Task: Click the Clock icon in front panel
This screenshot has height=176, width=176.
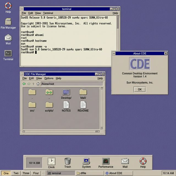Action: coord(51,163)
